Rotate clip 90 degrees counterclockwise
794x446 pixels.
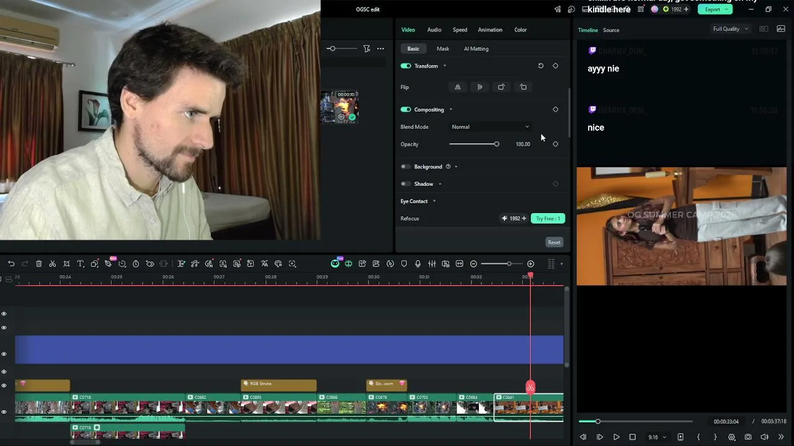click(x=523, y=87)
